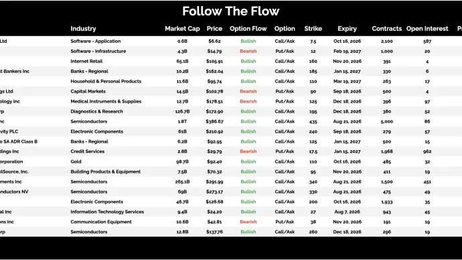Click the Bearish label in Software - Infrastructure row

248,52
